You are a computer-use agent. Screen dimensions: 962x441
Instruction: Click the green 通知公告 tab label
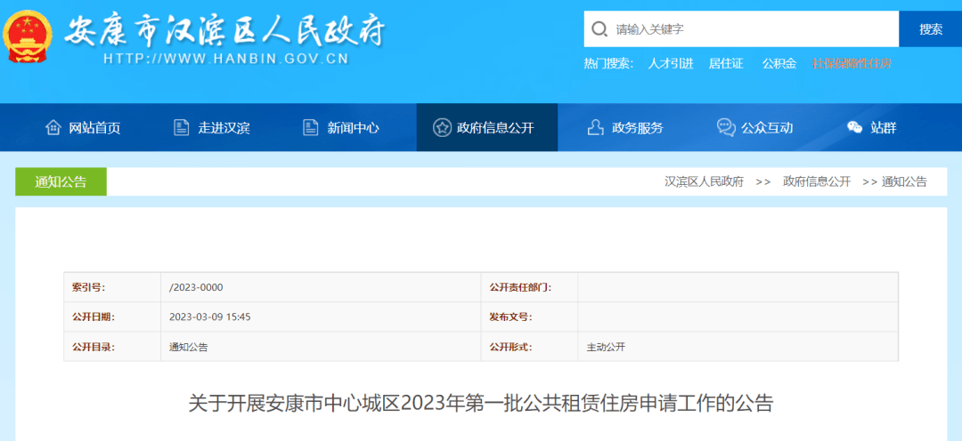click(61, 182)
